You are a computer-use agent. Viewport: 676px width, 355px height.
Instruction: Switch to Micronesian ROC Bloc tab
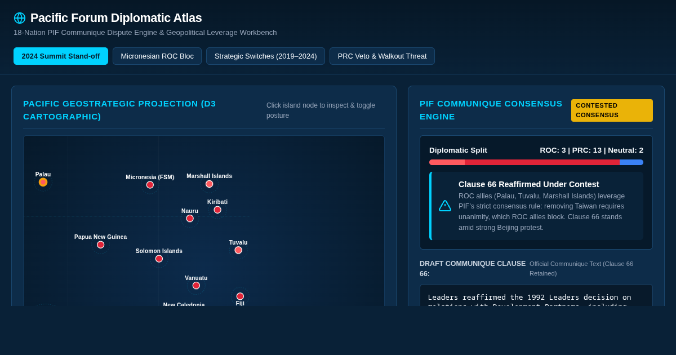(x=157, y=56)
